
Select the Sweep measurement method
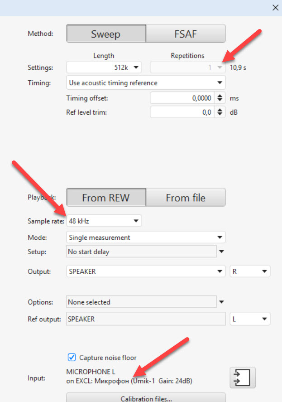(106, 34)
